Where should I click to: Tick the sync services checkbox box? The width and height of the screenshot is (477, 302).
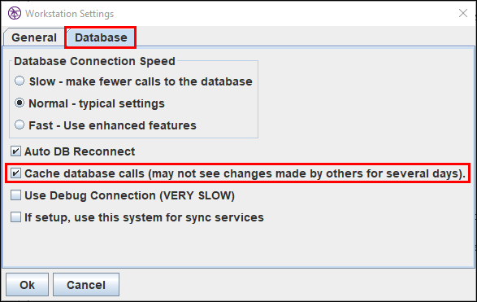[x=15, y=217]
